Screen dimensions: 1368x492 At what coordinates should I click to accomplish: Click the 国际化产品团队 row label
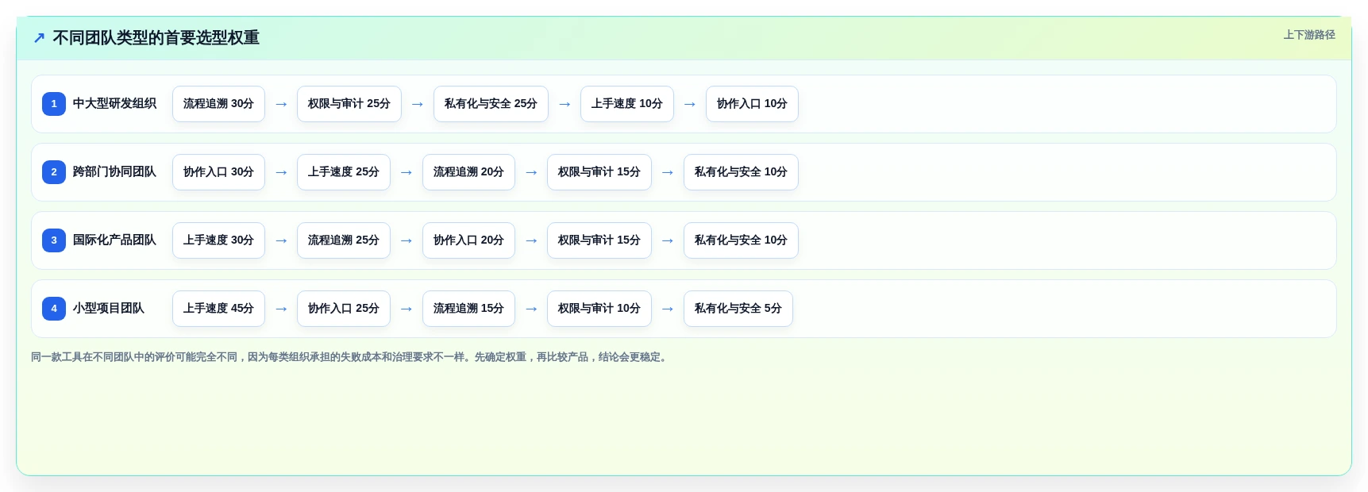[x=114, y=240]
